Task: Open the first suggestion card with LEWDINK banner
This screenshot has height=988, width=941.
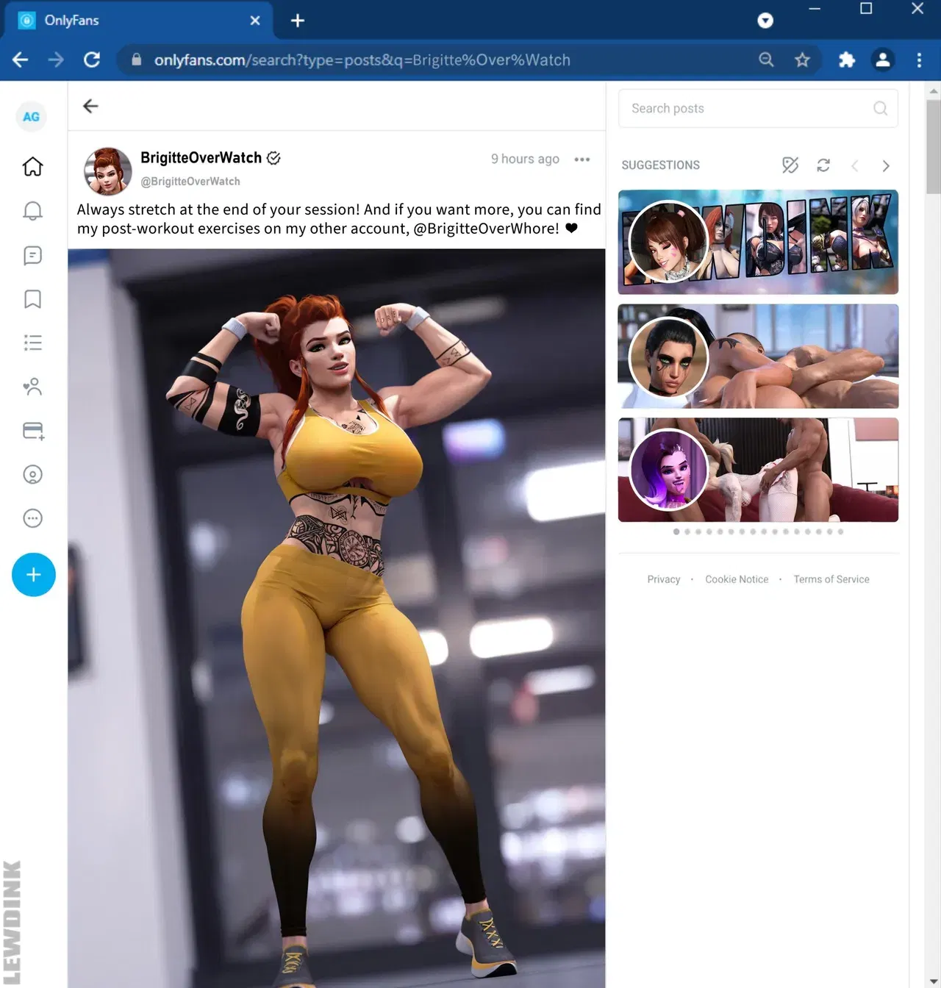Action: pos(758,242)
